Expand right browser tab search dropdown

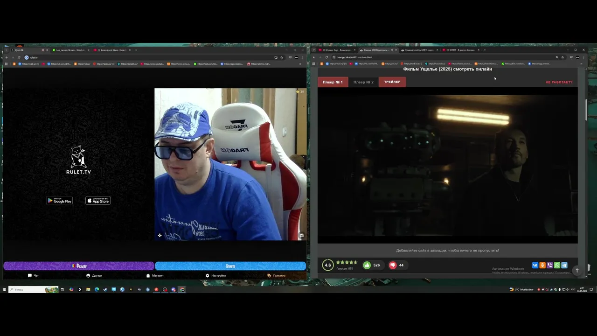[313, 50]
